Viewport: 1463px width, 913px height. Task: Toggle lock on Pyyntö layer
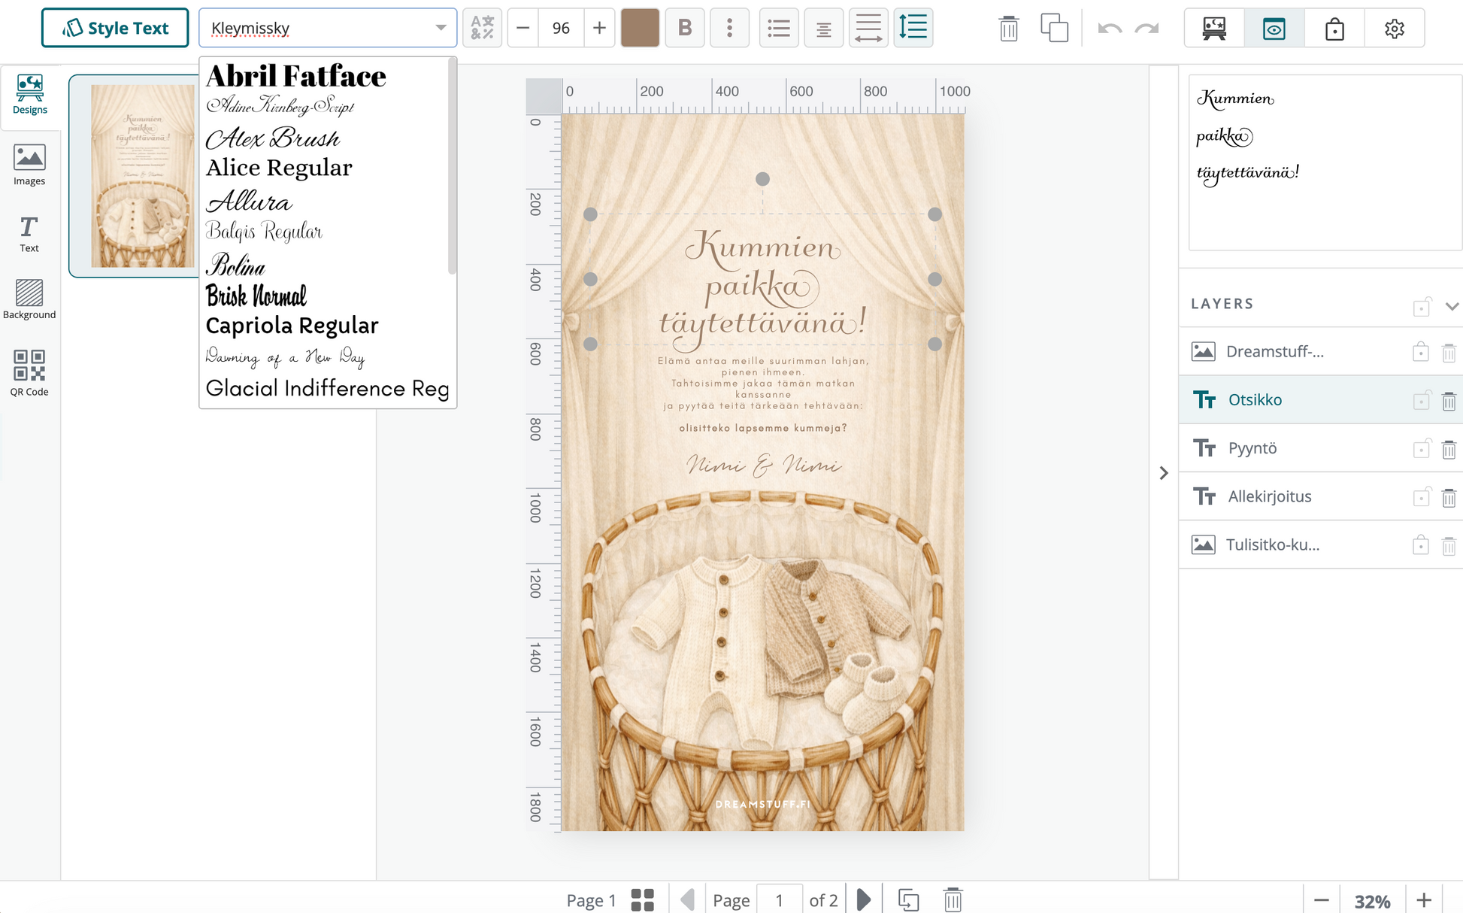pos(1421,448)
